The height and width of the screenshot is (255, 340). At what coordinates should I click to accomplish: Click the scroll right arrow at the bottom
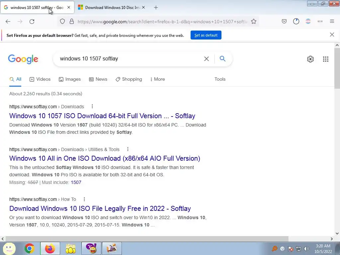[x=332, y=239]
